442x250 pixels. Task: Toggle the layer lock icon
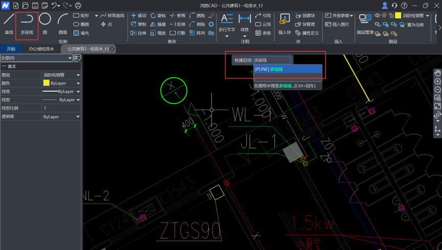(x=391, y=16)
